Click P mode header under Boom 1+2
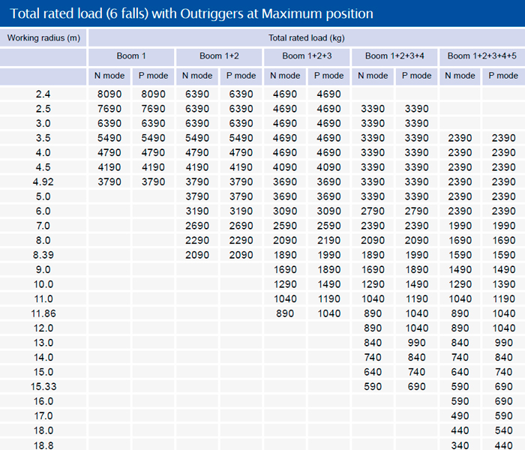The height and width of the screenshot is (450, 525). (x=241, y=76)
